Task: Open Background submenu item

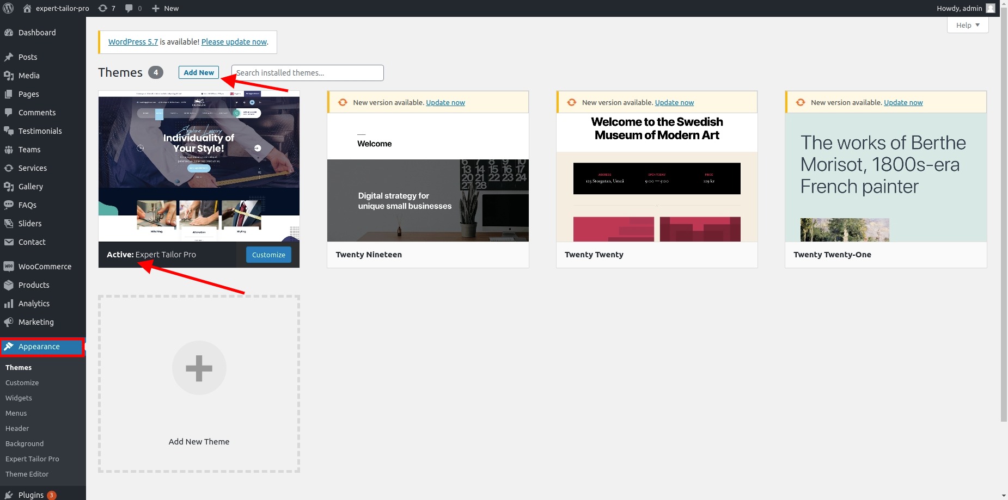Action: coord(25,444)
